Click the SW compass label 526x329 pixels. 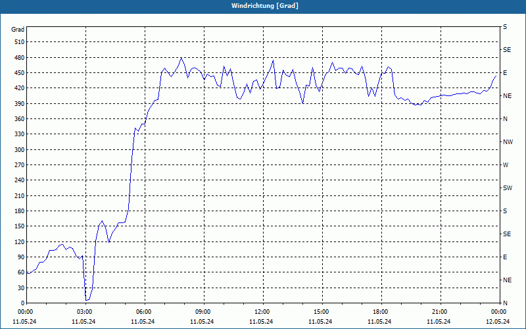[508, 188]
